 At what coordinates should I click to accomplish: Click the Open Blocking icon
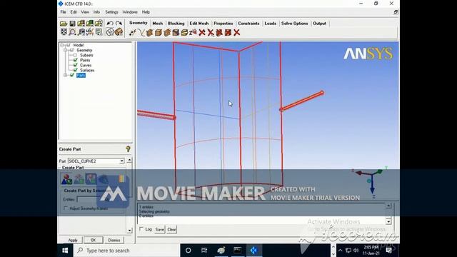99,24
